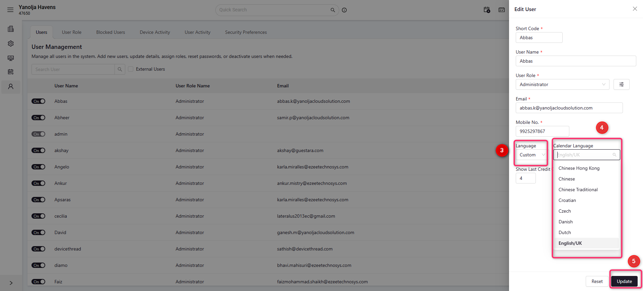Click the Email column header
The width and height of the screenshot is (643, 291).
(283, 86)
